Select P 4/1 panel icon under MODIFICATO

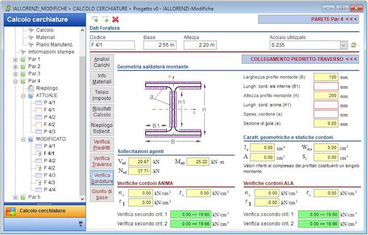[39, 146]
